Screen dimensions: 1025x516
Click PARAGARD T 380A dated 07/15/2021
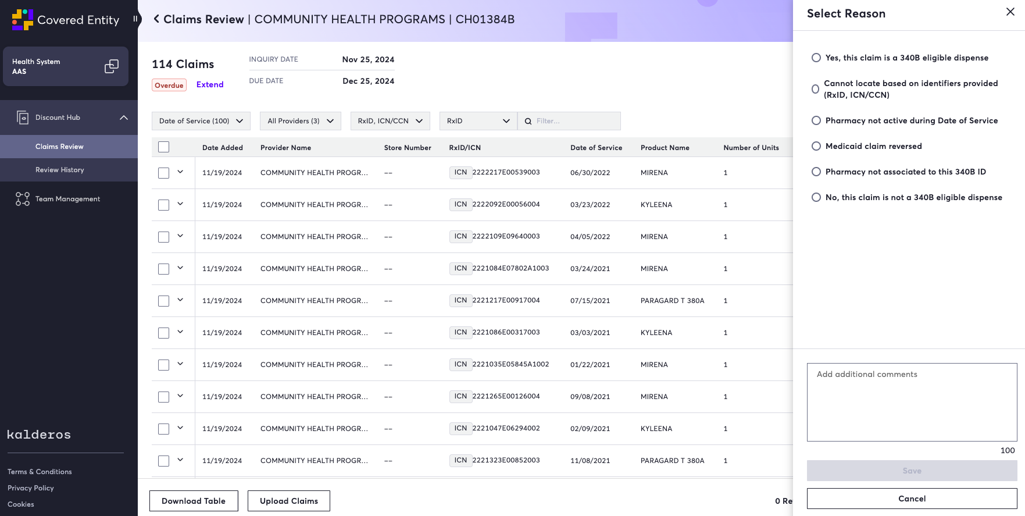pyautogui.click(x=672, y=301)
